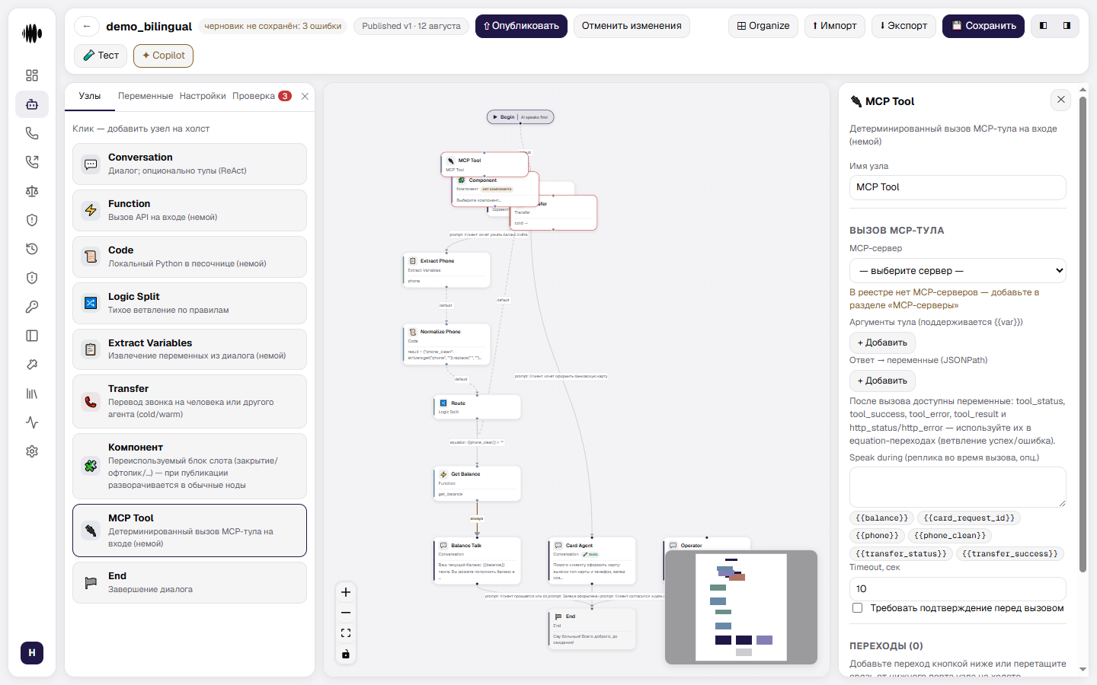Click the H user avatar

pyautogui.click(x=32, y=653)
